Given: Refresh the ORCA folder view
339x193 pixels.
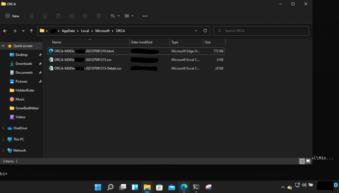Looking at the screenshot, I should coord(205,31).
